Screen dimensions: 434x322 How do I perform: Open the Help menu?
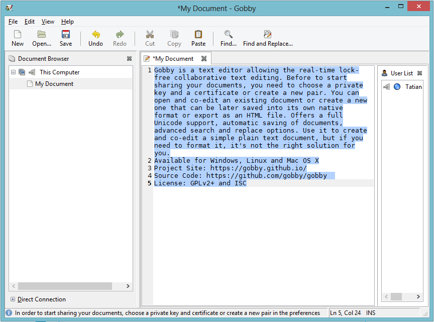(x=67, y=22)
